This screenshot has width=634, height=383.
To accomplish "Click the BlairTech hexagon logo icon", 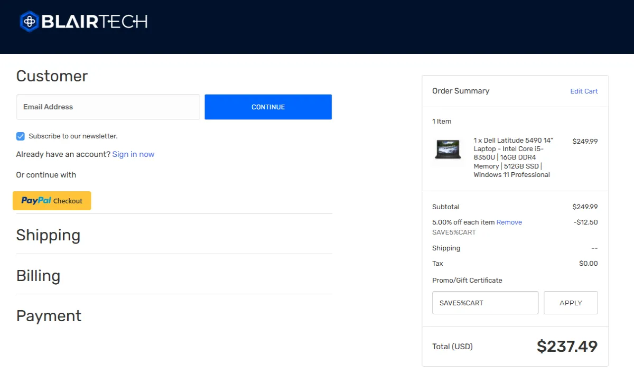I will (x=30, y=22).
